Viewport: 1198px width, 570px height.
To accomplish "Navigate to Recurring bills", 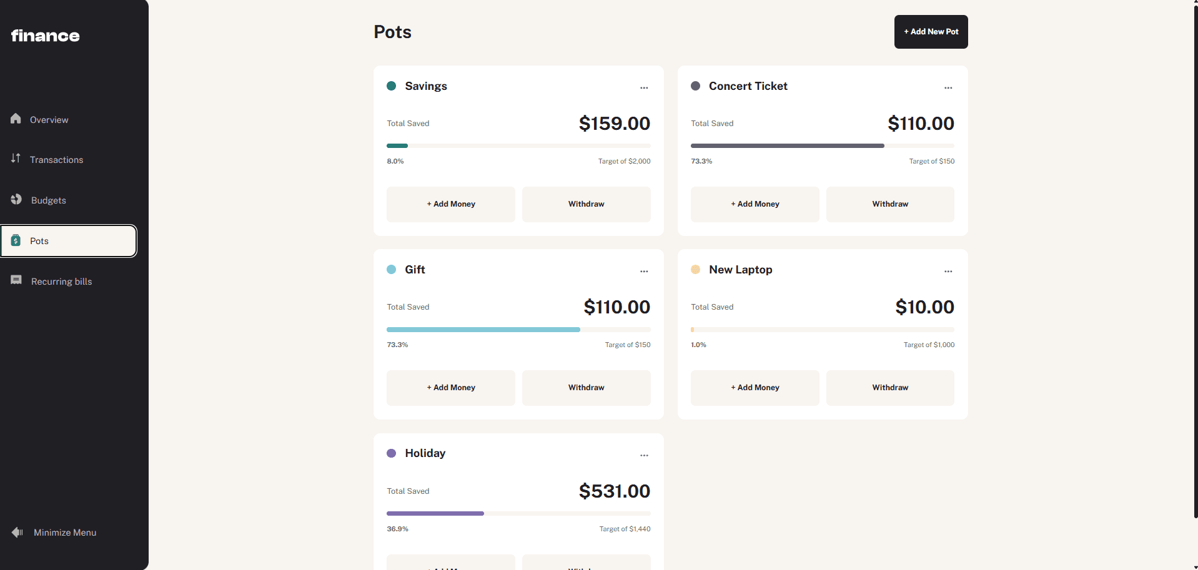I will pos(61,282).
